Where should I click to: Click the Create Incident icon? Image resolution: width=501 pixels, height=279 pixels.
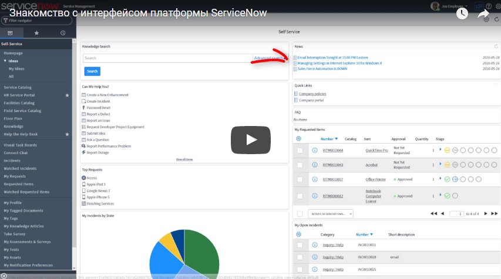tap(84, 101)
